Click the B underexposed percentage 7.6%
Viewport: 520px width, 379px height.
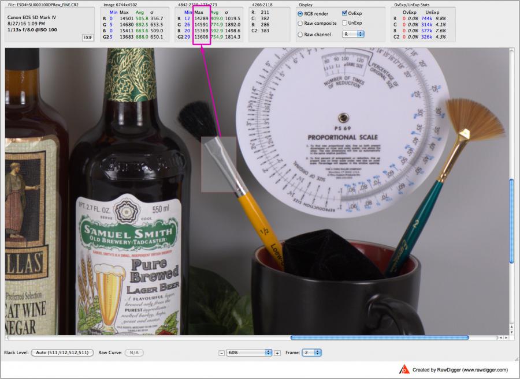tap(440, 31)
